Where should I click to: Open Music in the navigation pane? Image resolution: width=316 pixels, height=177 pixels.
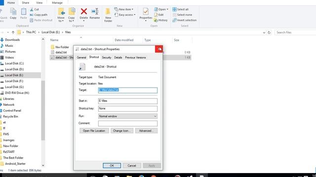click(9, 46)
